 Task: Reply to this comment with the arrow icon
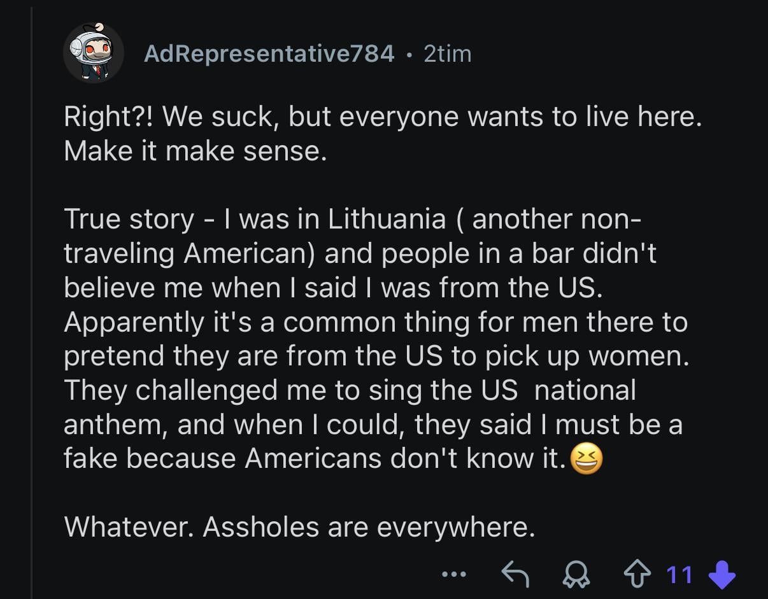pyautogui.click(x=515, y=575)
